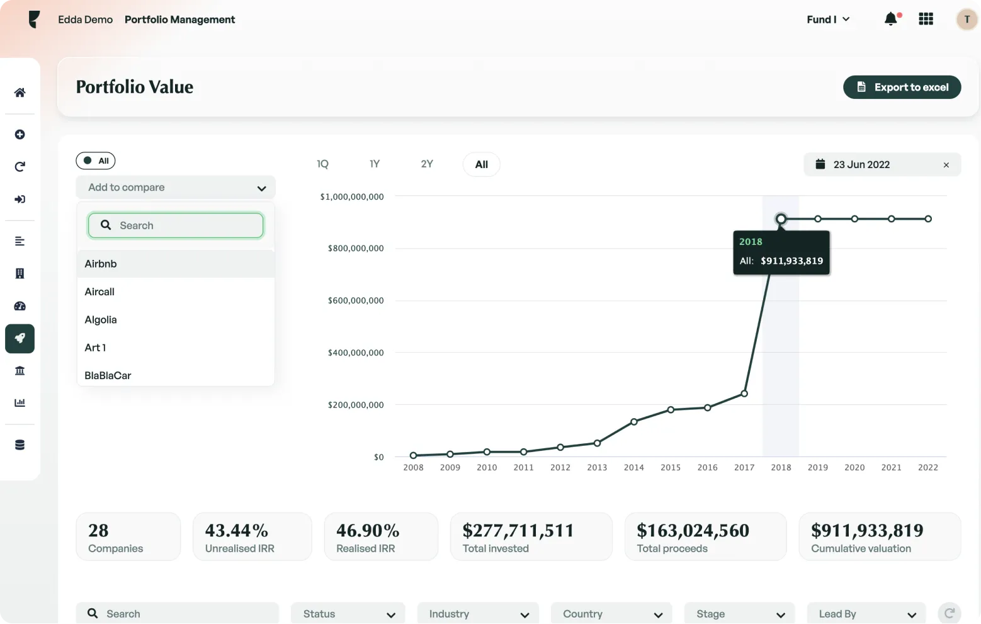981x624 pixels.
Task: Open the Industry filter dropdown
Action: click(477, 613)
